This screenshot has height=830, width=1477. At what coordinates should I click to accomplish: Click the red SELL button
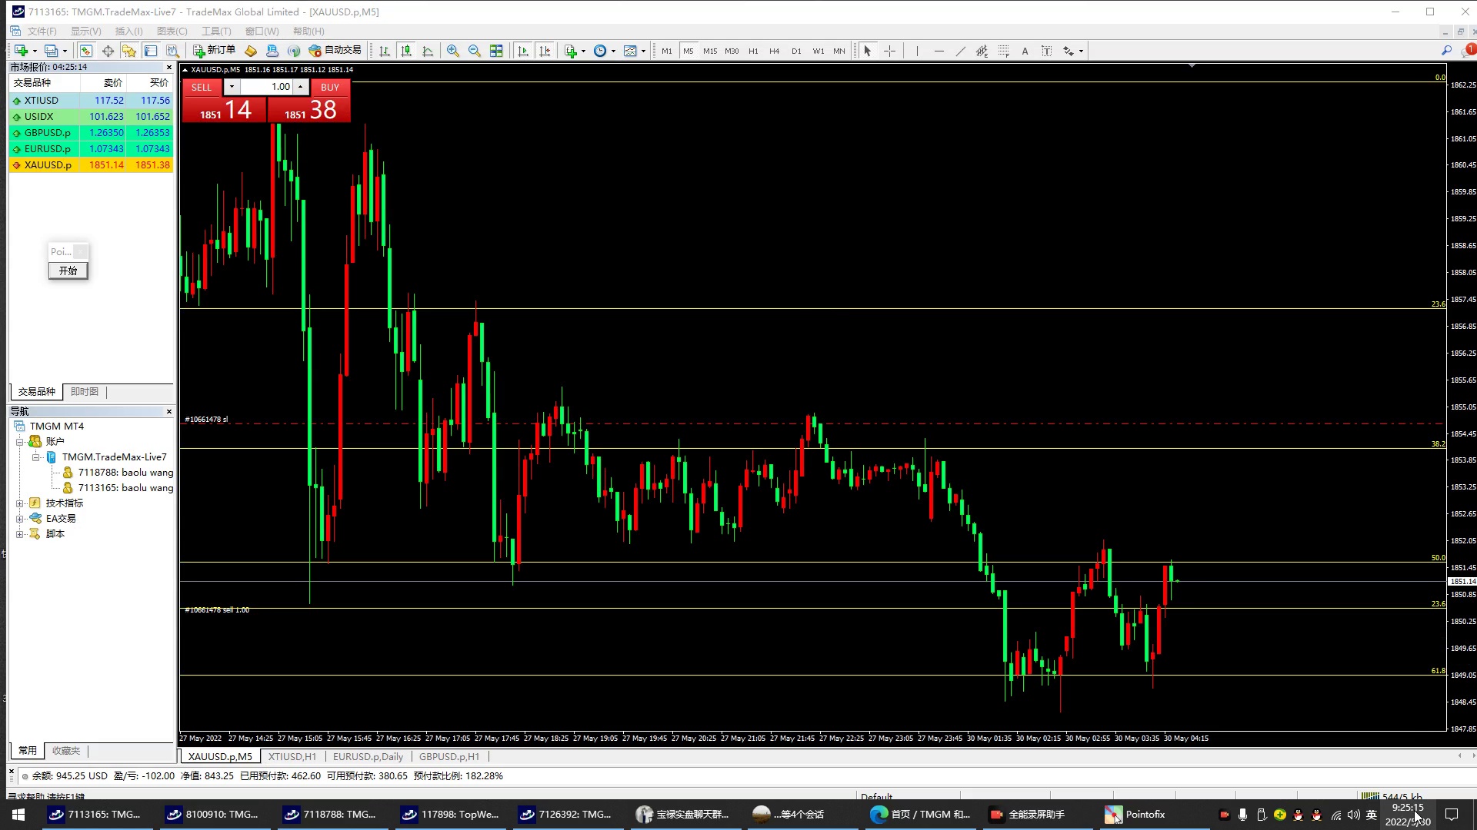(x=202, y=87)
